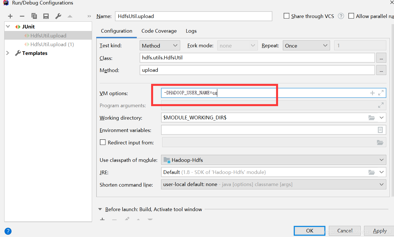The image size is (394, 237).
Task: Switch to the Configuration tab
Action: click(x=117, y=31)
